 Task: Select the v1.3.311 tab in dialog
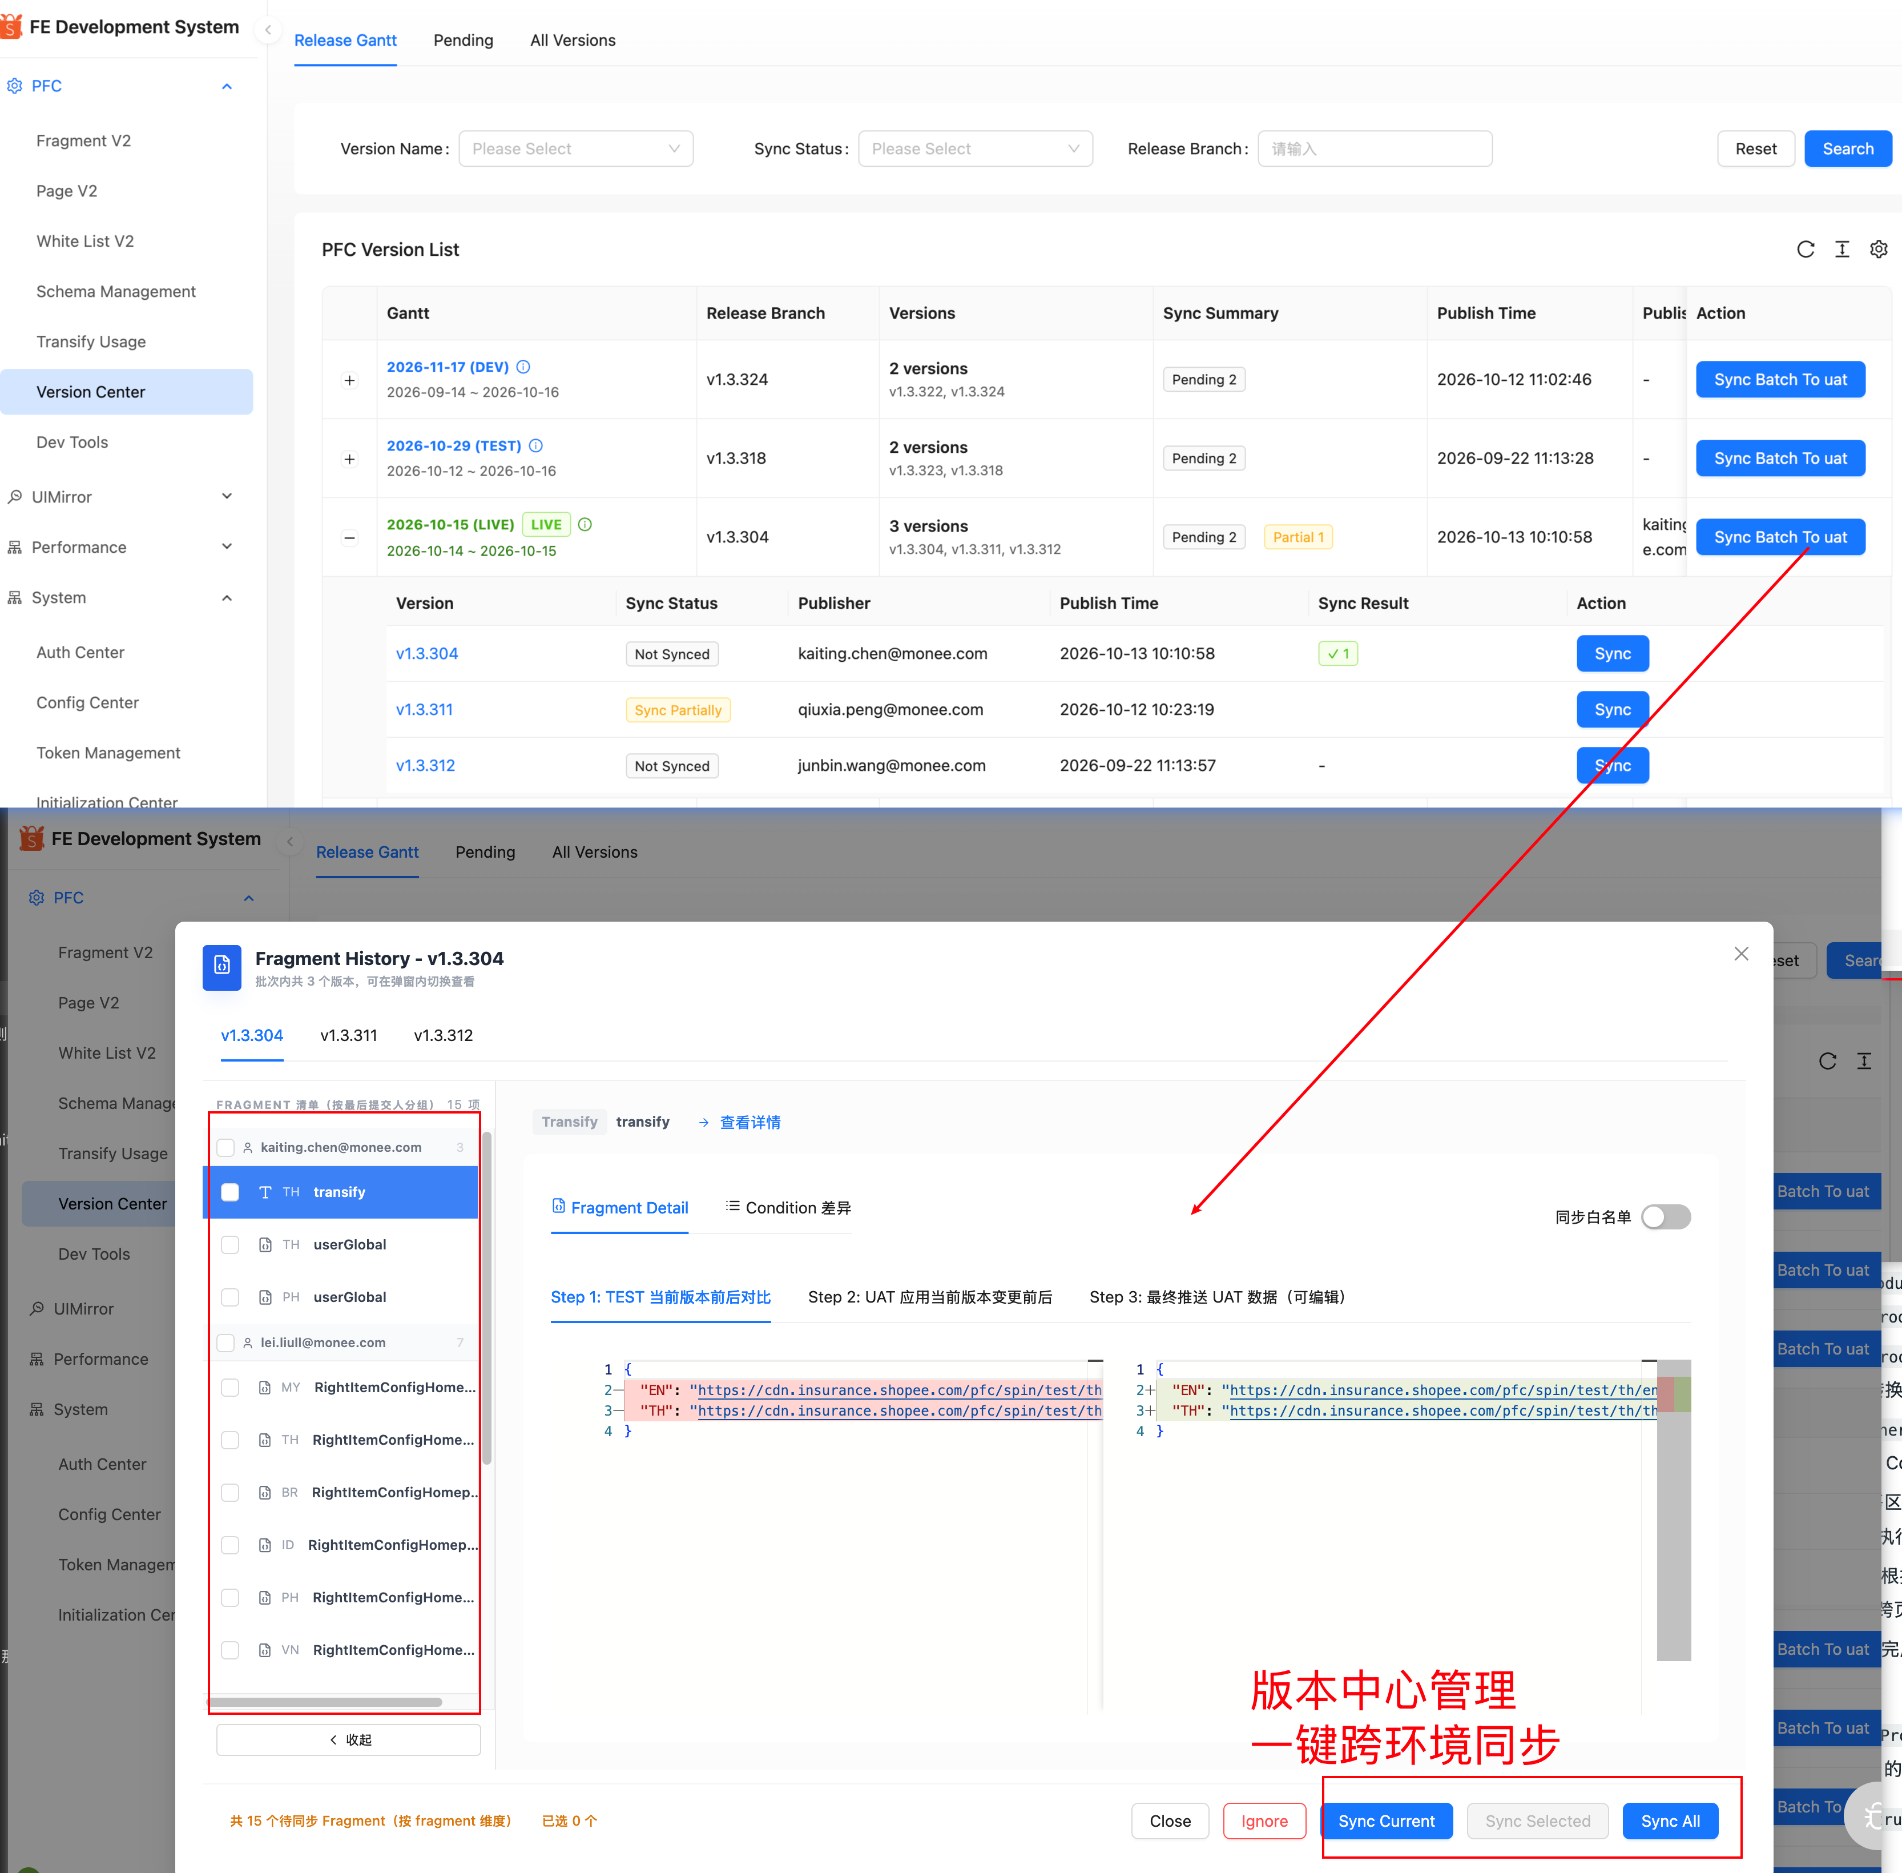pyautogui.click(x=349, y=1036)
